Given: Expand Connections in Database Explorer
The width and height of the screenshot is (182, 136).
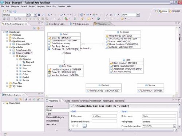Looking at the screenshot, I should coord(4,103).
